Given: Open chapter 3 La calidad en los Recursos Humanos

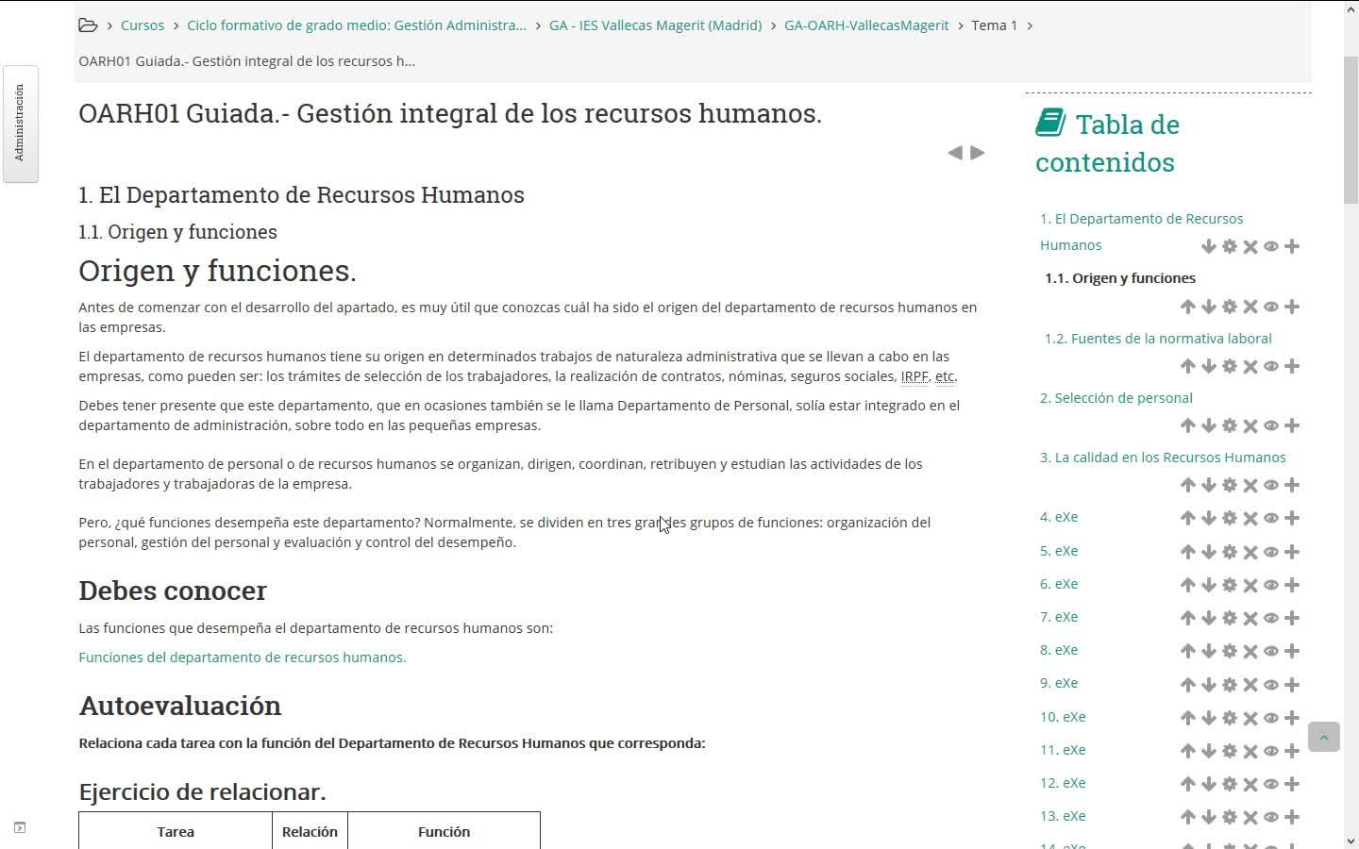Looking at the screenshot, I should [x=1163, y=458].
